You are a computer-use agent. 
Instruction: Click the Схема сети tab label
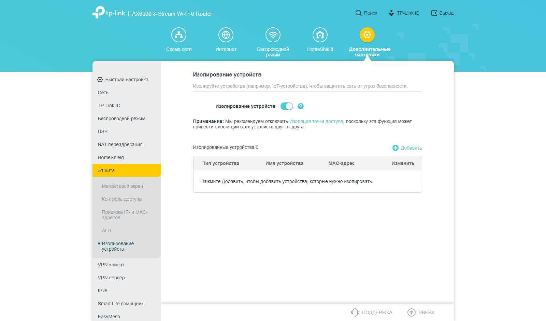179,49
